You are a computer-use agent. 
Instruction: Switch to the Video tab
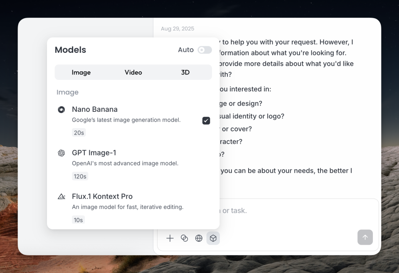(133, 72)
